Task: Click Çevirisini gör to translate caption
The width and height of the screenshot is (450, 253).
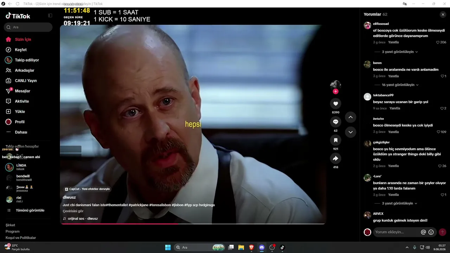Action: tap(73, 211)
